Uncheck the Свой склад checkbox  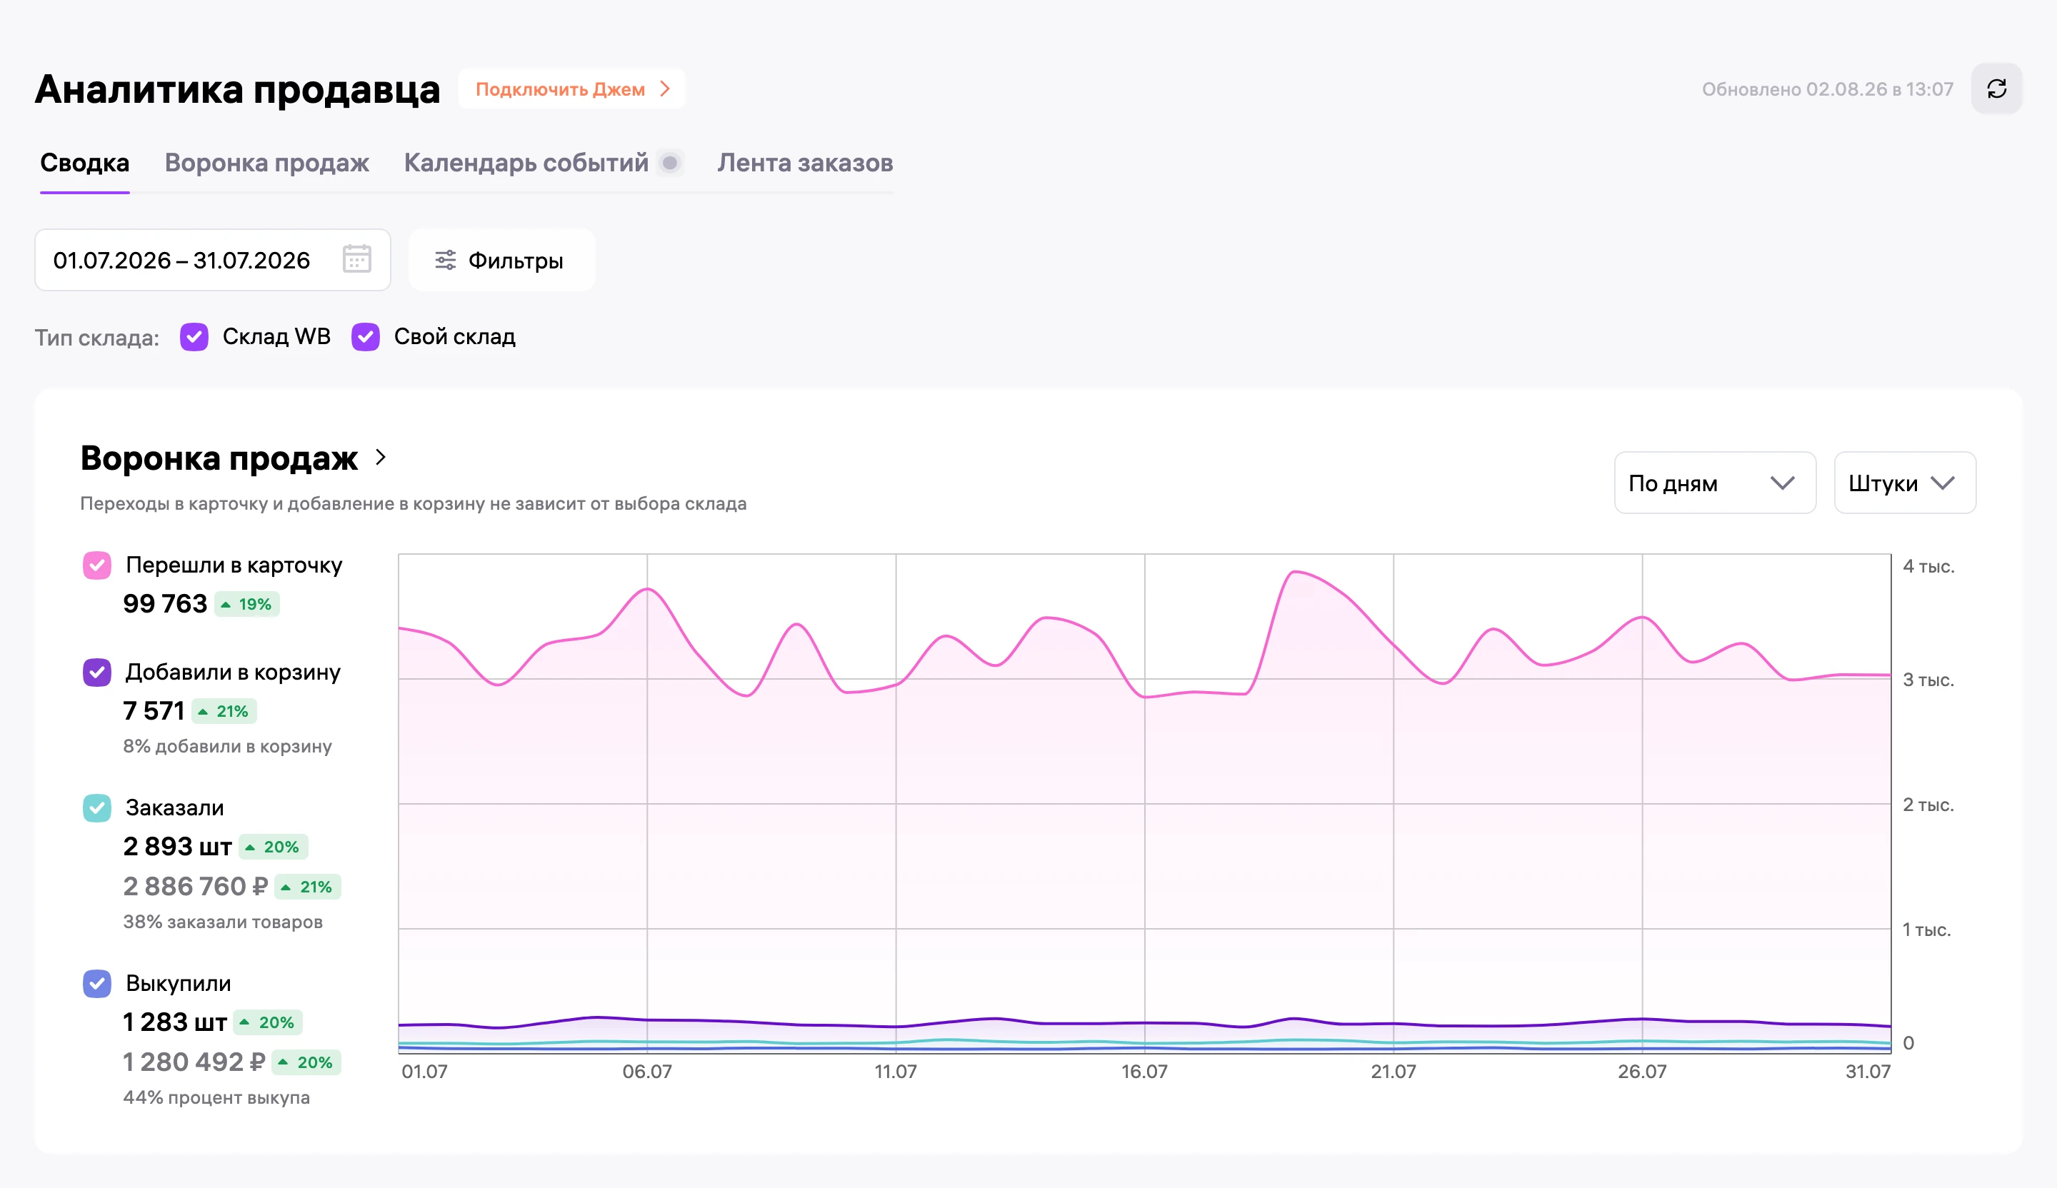point(366,337)
